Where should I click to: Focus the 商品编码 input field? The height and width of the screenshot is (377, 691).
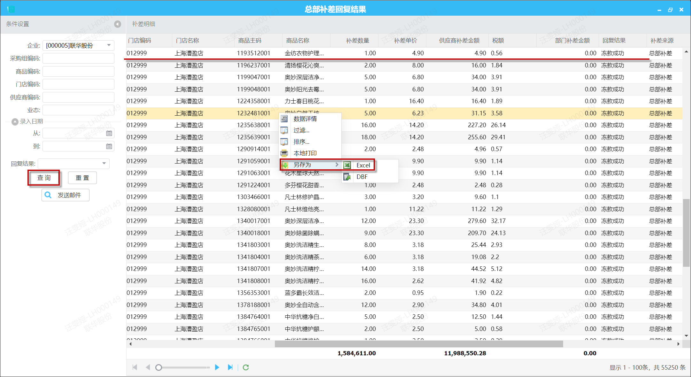click(78, 72)
